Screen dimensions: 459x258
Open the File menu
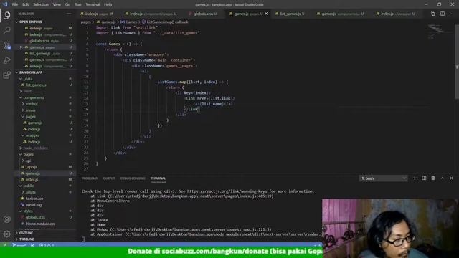tap(15, 4)
